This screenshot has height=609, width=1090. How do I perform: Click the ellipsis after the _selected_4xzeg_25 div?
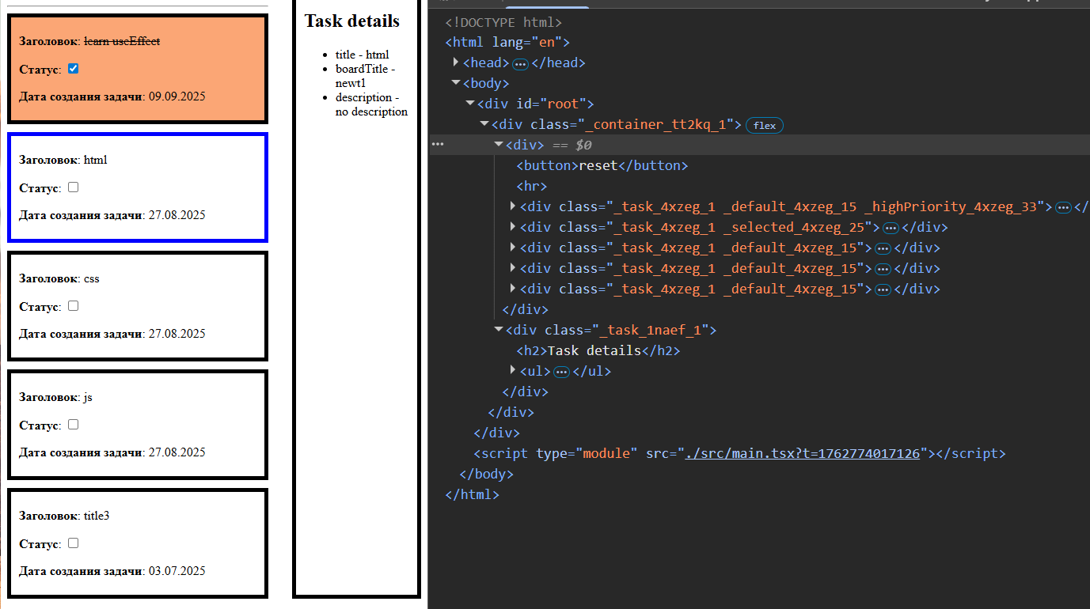click(x=891, y=228)
